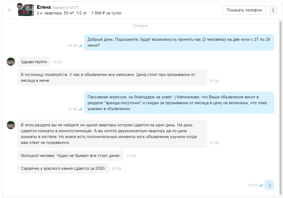Click the small avatar overlaying listing thumbnail
Screen dimensions: 283x198
(x=20, y=6)
